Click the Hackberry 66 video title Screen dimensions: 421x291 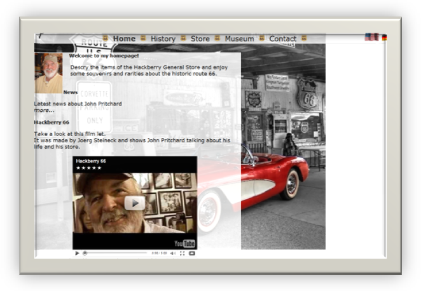pyautogui.click(x=91, y=161)
